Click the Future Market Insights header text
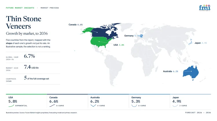Screen dimensions: 217x121 (20, 8)
